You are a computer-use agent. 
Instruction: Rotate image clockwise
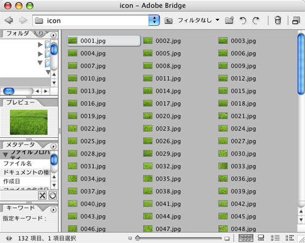(x=256, y=20)
